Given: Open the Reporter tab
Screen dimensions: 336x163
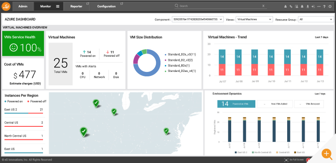Looking at the screenshot, I should coord(76,6).
